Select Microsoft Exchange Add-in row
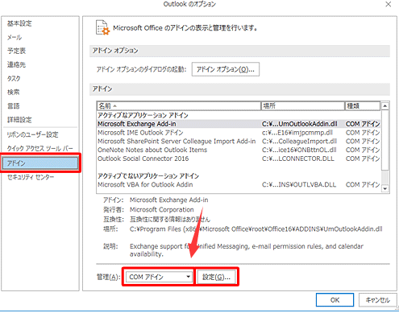 tap(239, 124)
